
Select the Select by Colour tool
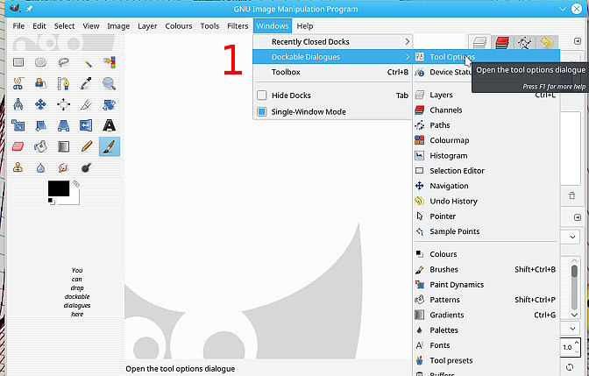pyautogui.click(x=110, y=62)
